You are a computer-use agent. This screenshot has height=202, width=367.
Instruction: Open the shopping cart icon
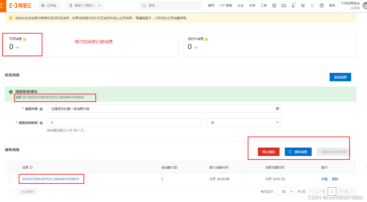point(303,6)
